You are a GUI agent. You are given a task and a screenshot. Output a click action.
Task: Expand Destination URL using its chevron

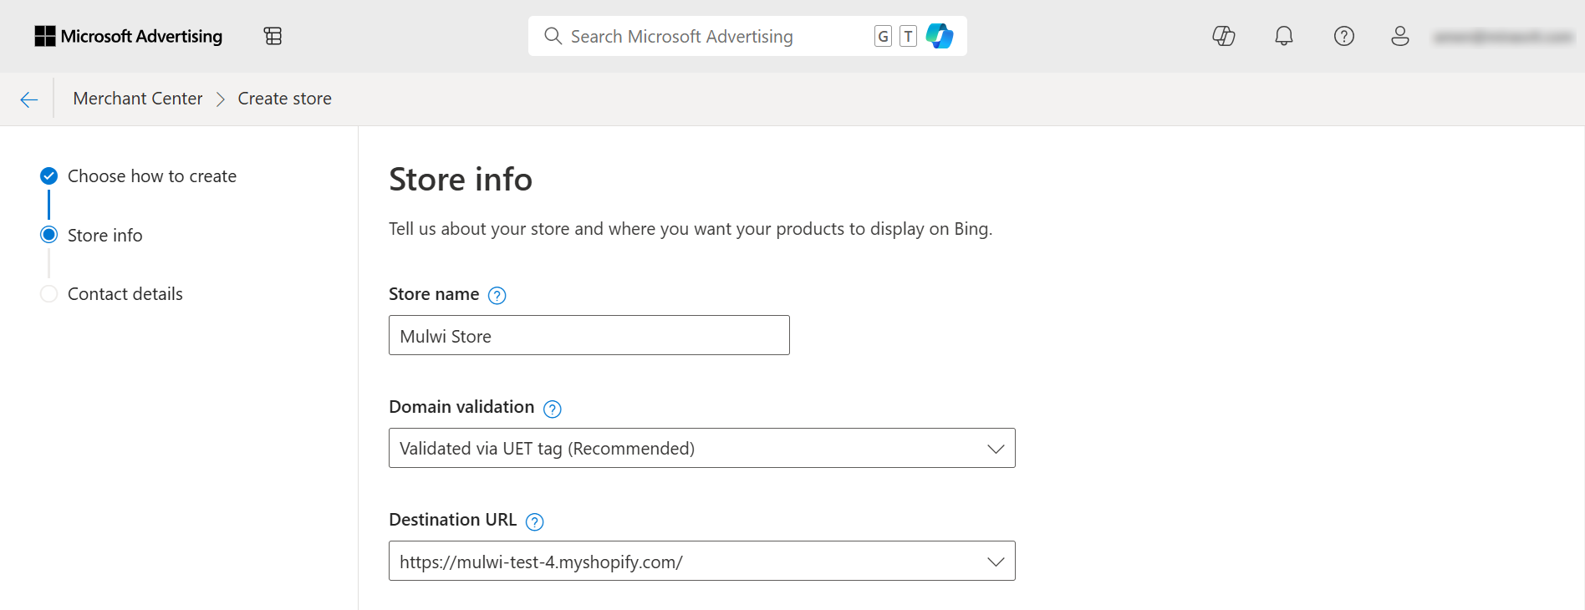pyautogui.click(x=996, y=562)
